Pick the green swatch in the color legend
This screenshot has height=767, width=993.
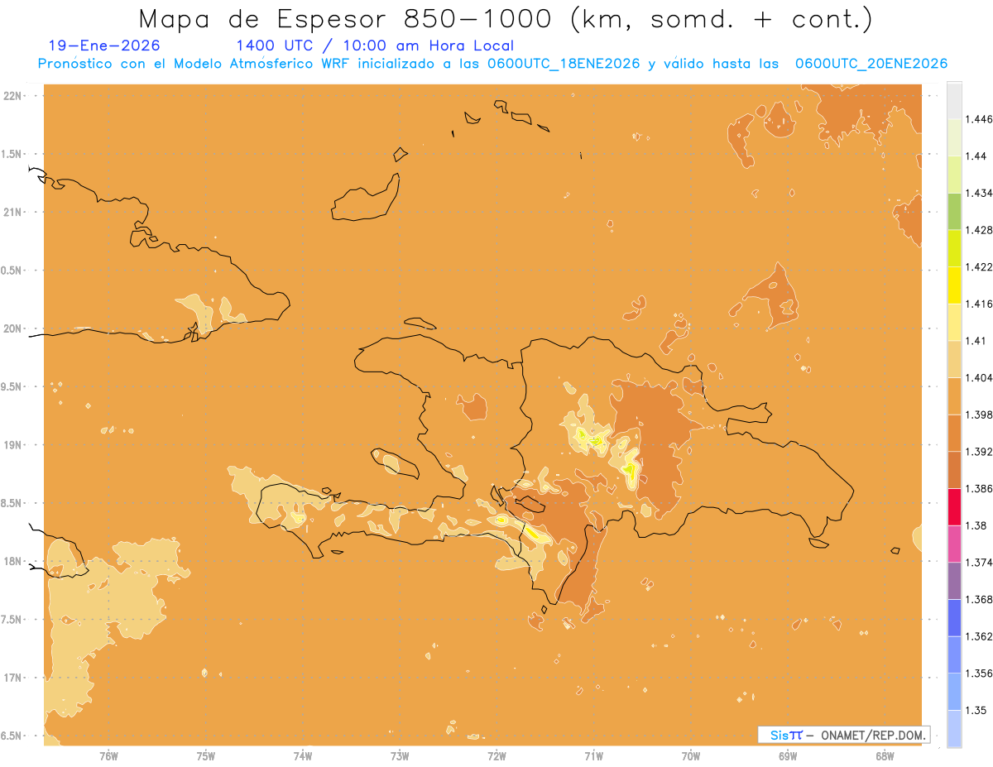click(954, 211)
